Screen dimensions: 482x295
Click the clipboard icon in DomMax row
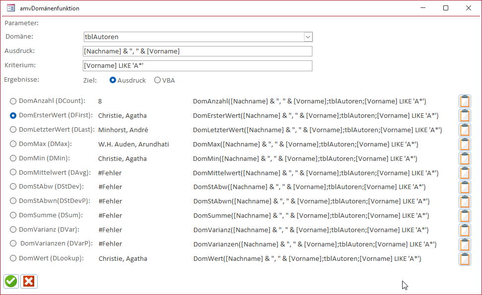tap(465, 145)
